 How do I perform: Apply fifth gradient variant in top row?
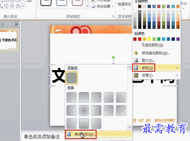pyautogui.click(x=121, y=98)
